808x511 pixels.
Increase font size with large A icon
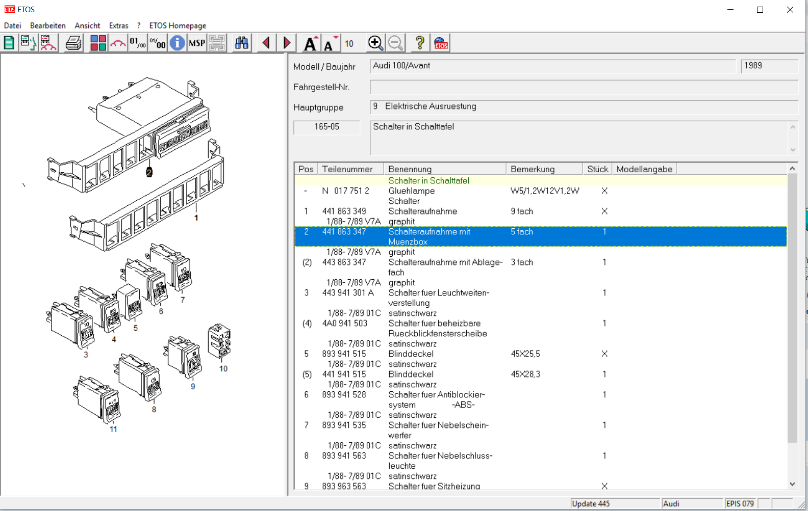pyautogui.click(x=310, y=44)
